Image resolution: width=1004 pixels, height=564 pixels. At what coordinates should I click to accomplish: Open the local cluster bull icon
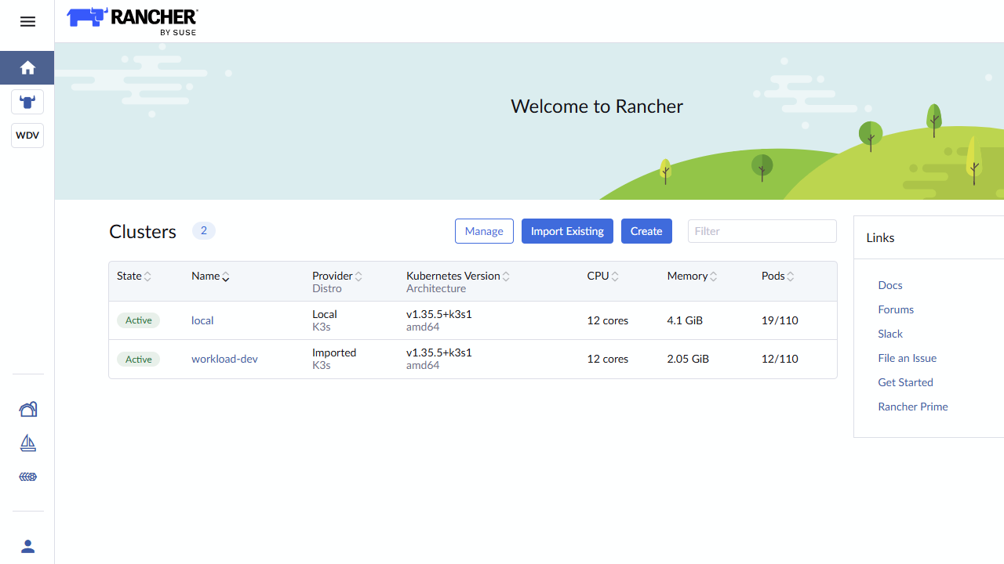coord(27,102)
